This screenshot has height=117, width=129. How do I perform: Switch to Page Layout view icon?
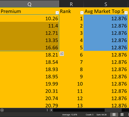(x=122, y=114)
